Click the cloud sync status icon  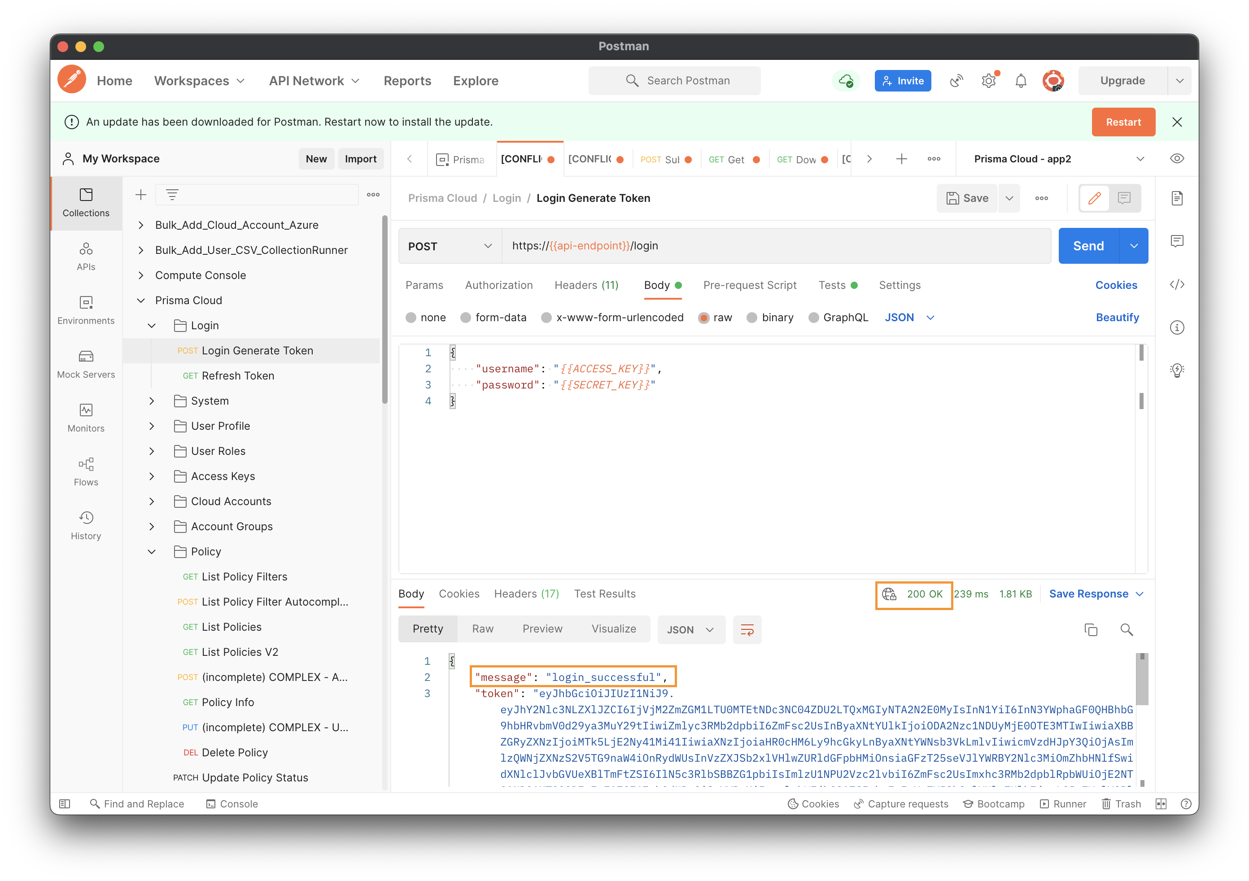pyautogui.click(x=846, y=81)
